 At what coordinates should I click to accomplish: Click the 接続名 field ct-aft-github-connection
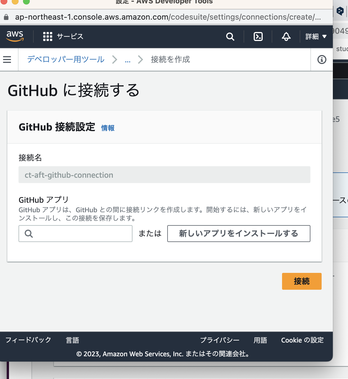164,175
